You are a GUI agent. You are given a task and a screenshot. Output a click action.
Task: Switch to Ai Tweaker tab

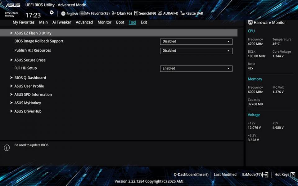click(61, 22)
